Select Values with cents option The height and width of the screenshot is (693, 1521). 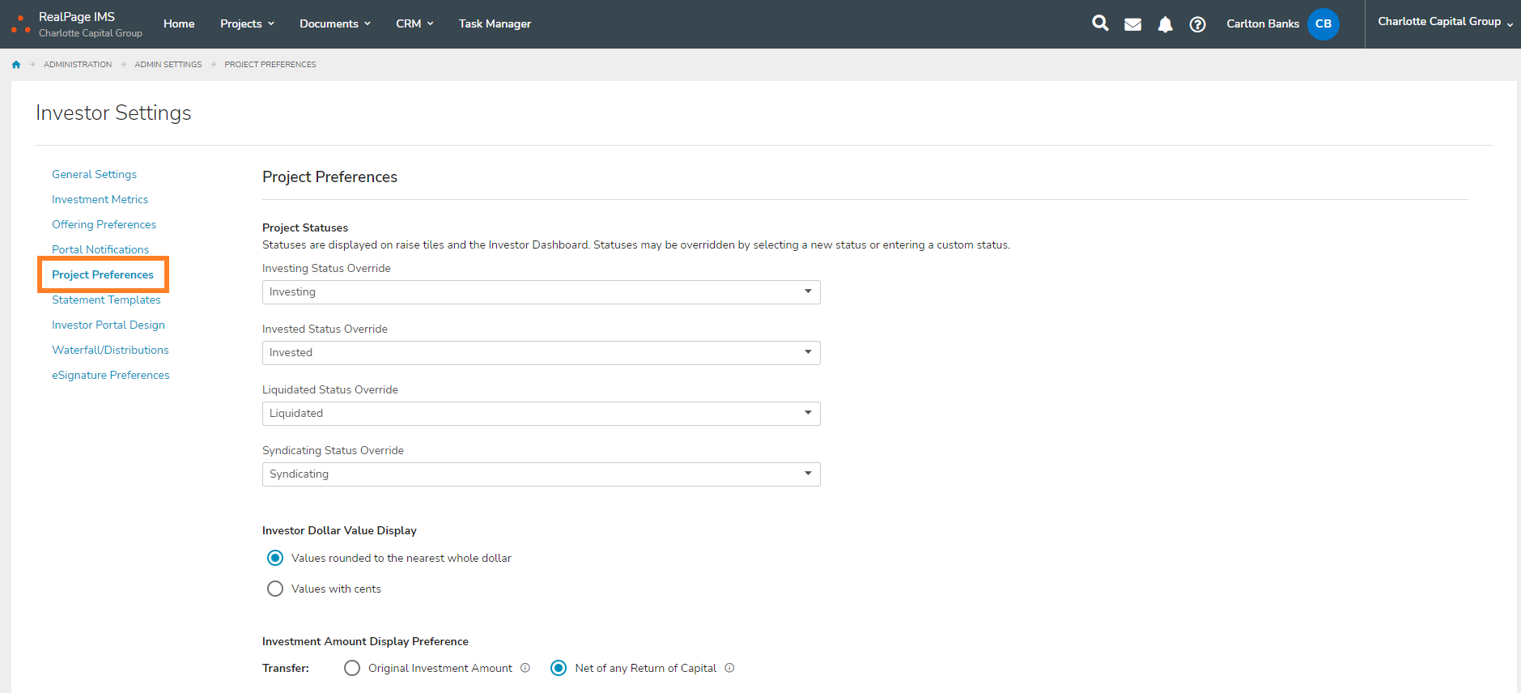point(275,589)
